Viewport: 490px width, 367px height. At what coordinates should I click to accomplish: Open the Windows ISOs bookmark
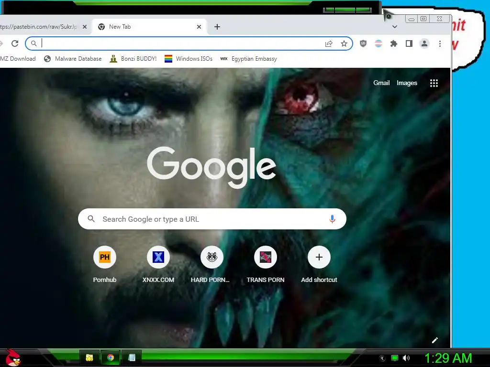point(189,59)
